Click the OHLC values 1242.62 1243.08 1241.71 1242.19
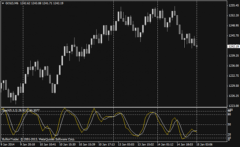 (x=41, y=3)
